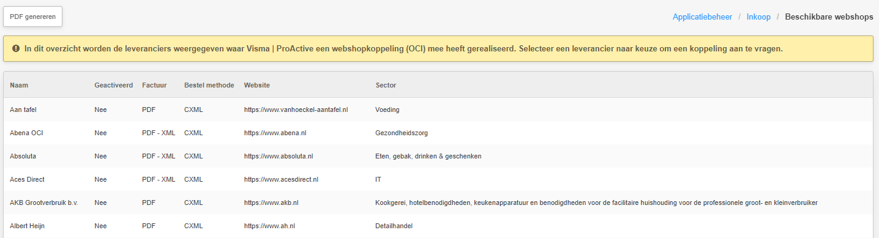This screenshot has height=238, width=879.
Task: Click PDF - XML cell for Aces Direct
Action: pyautogui.click(x=159, y=179)
